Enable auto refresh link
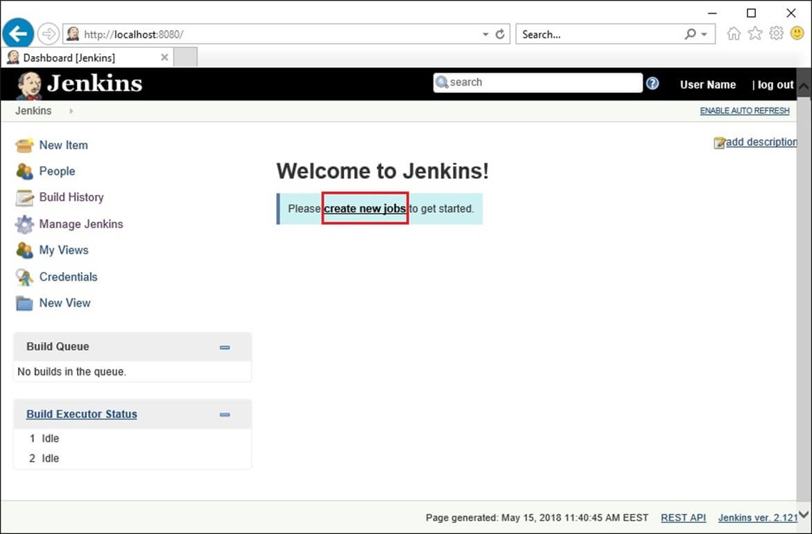 coord(744,111)
